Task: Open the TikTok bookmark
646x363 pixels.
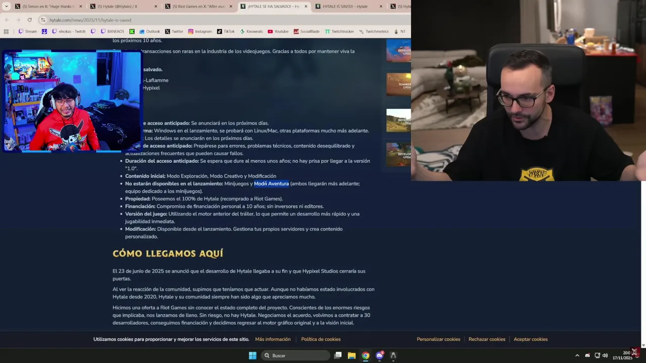Action: [226, 31]
